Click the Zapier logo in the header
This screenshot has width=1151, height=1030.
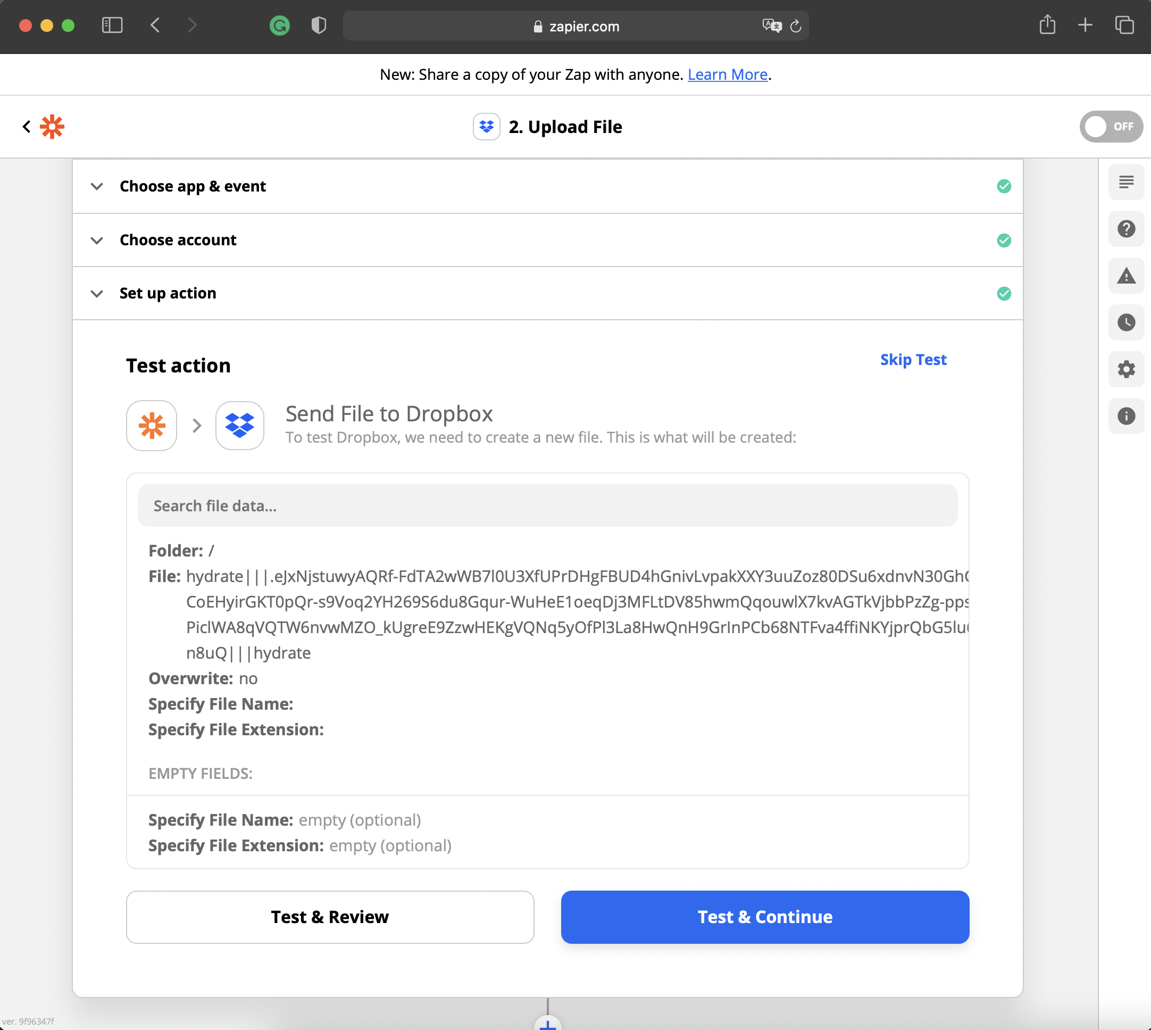pos(52,126)
